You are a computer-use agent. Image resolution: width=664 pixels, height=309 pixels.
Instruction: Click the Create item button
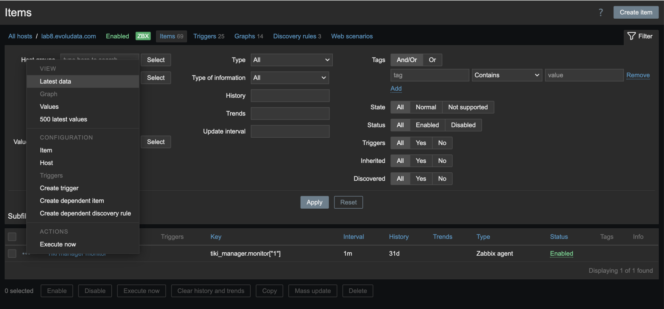coord(636,12)
